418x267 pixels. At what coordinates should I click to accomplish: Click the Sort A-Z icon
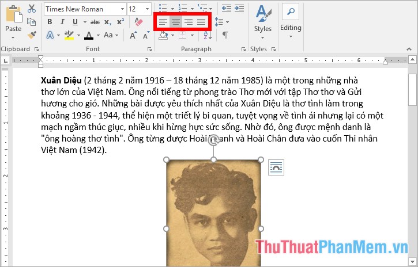[x=208, y=35]
